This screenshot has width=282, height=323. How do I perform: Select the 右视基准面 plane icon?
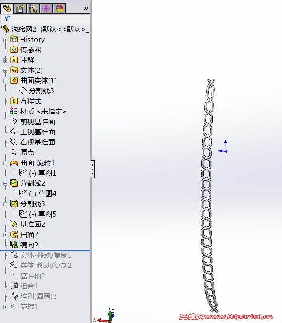pos(14,142)
